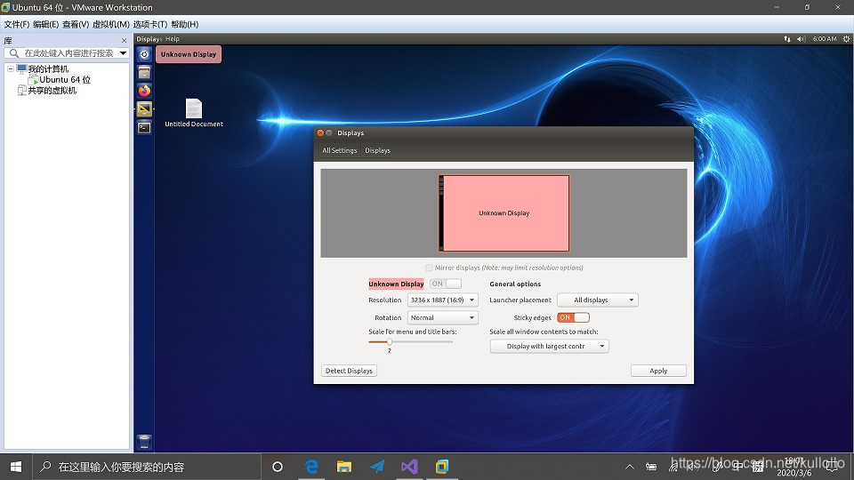Open the 文件(F) menu
The width and height of the screenshot is (854, 480).
(16, 25)
